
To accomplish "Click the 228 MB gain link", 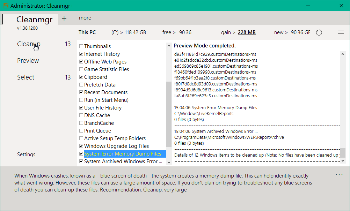I will tap(247, 32).
